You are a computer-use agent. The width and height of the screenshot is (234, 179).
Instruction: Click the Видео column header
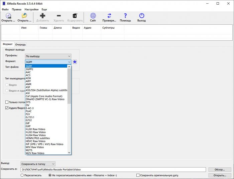[x=77, y=28]
